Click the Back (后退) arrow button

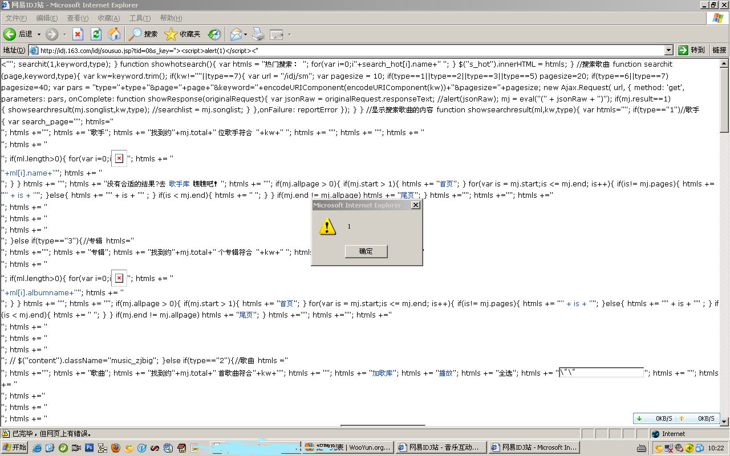click(x=18, y=34)
